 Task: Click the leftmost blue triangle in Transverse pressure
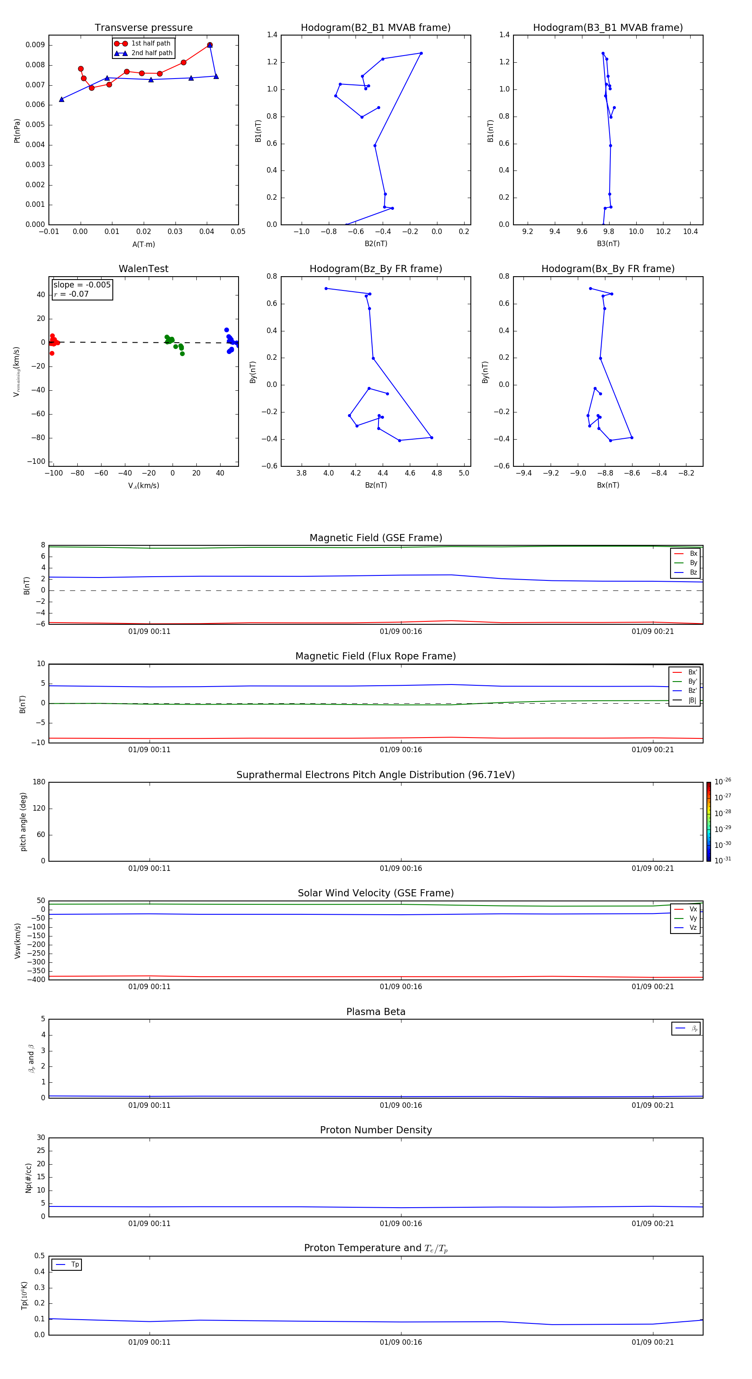point(61,99)
